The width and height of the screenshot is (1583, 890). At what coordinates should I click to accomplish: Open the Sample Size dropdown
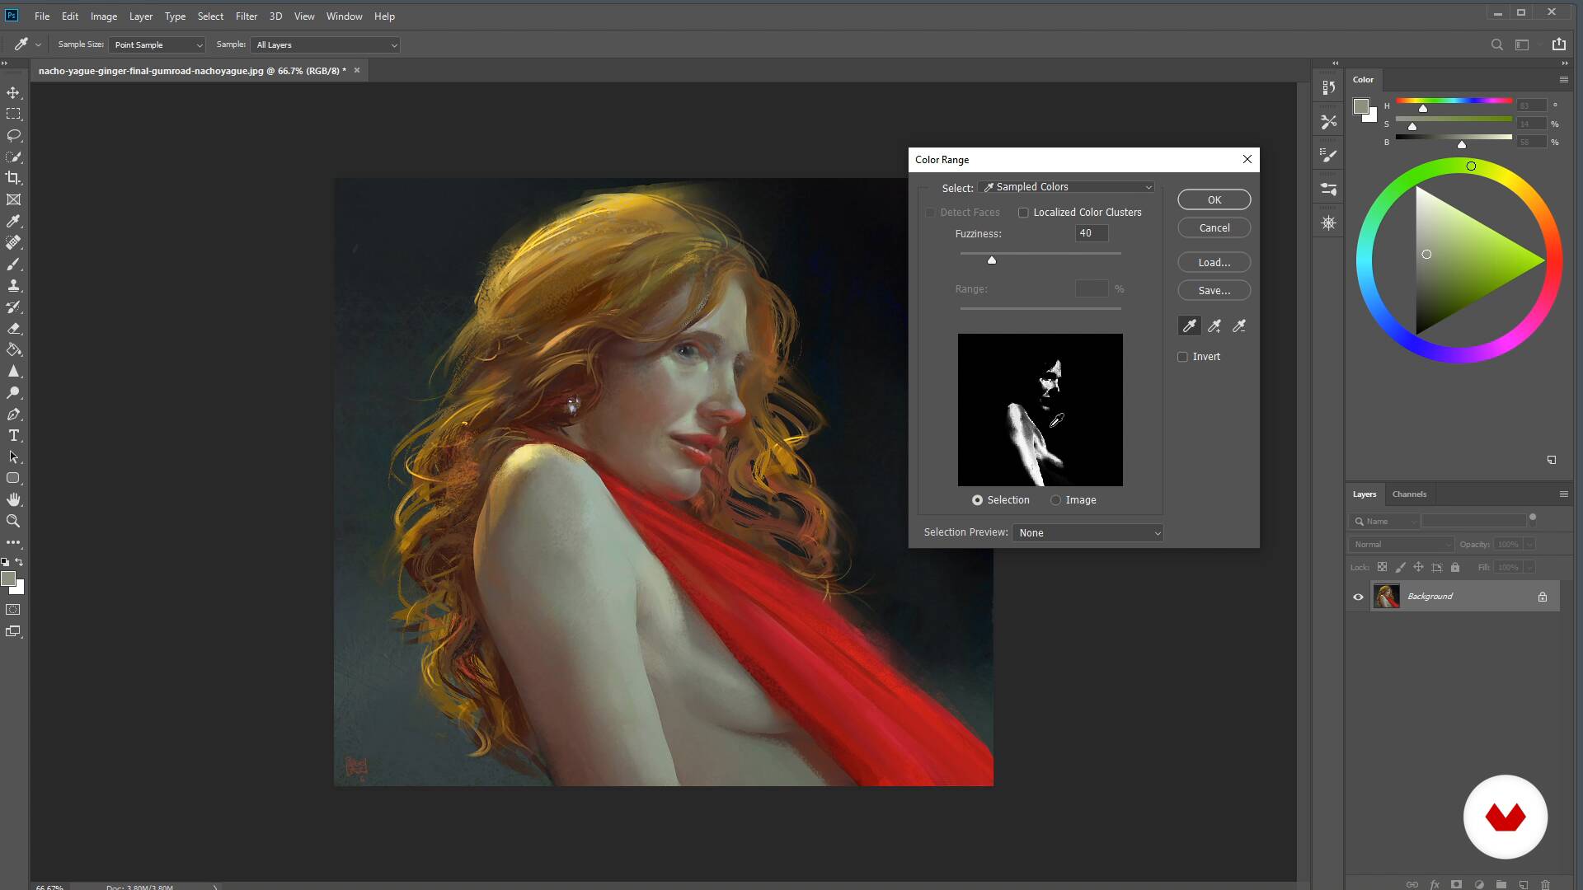click(157, 44)
